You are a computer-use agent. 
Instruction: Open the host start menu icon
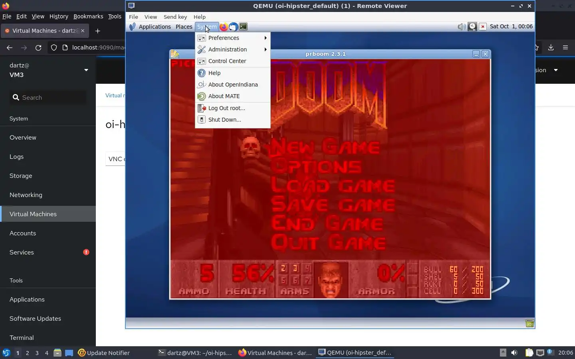(x=6, y=353)
